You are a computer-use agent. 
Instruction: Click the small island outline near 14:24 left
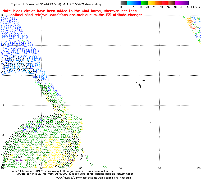coord(20,157)
